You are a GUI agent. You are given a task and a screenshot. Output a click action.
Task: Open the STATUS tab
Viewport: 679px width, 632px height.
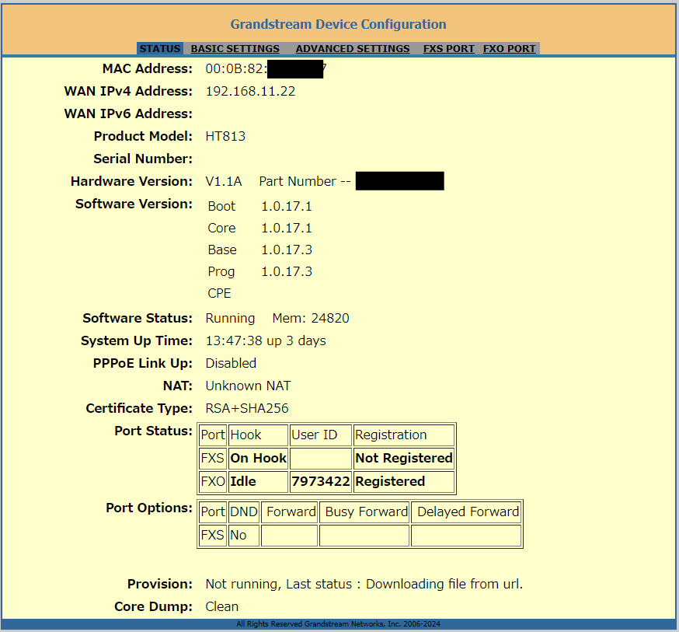pos(160,48)
